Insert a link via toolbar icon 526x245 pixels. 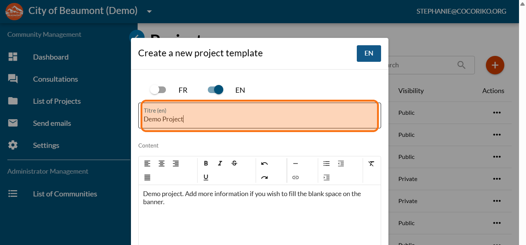[x=295, y=178]
